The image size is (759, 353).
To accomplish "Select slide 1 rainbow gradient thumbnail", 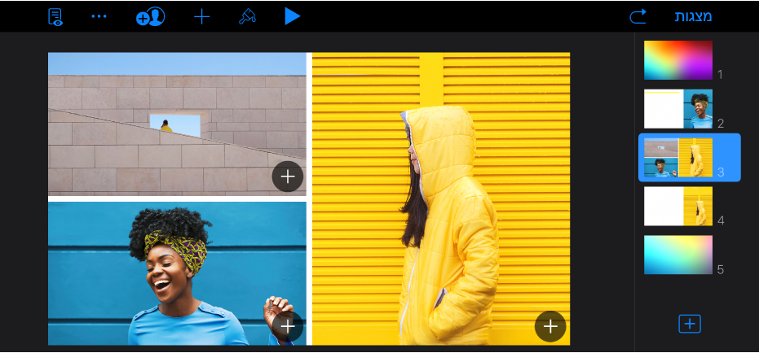I will [x=677, y=60].
